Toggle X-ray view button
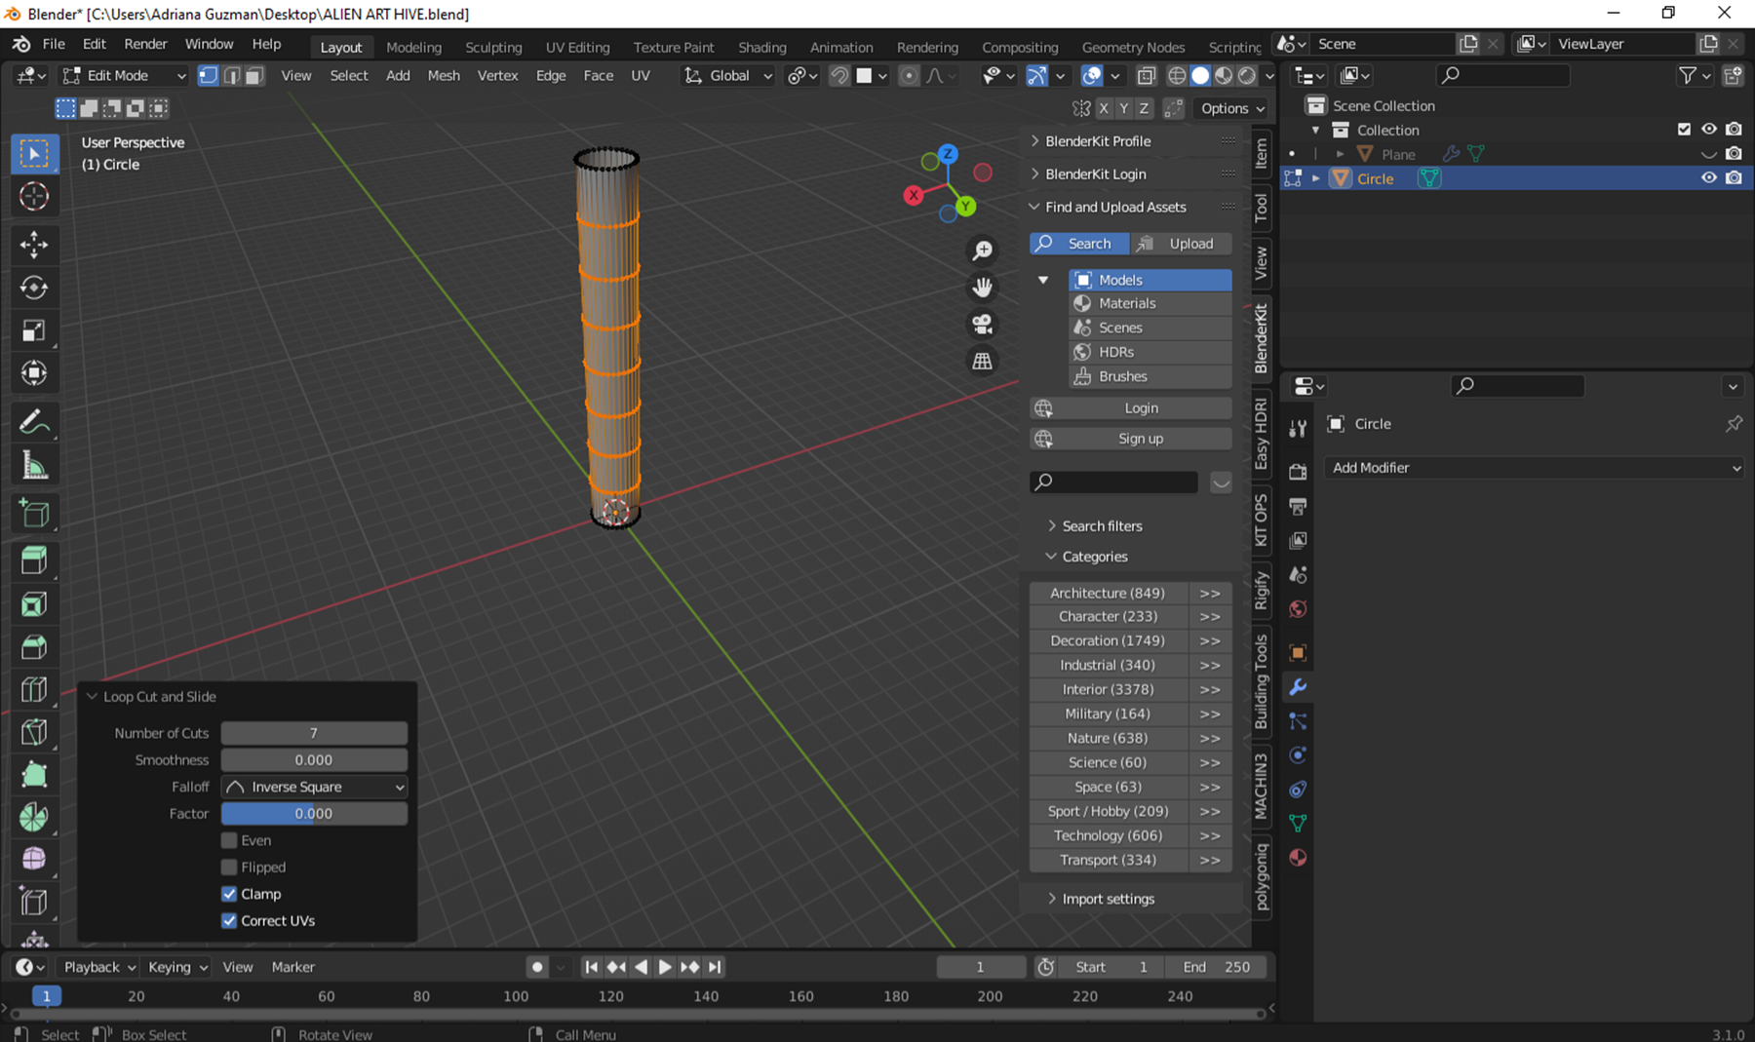 [1147, 75]
